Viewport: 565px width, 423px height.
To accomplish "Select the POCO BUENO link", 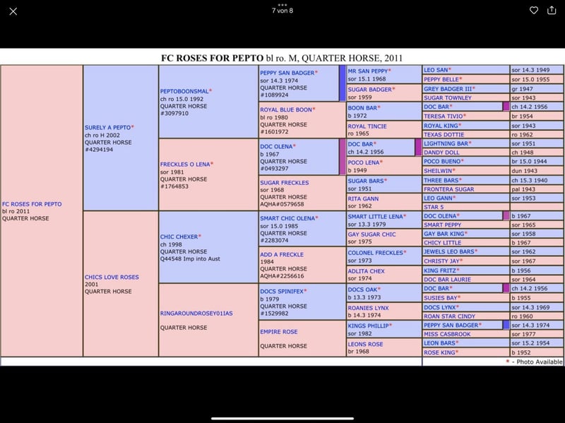I will coord(443,162).
